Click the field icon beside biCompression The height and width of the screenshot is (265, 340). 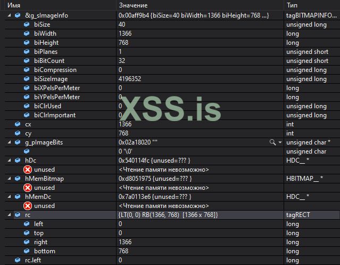click(27, 70)
